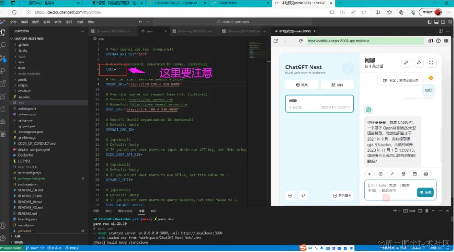Screen dimensions: 454x252
Task: Click the browser favorites star icon
Action: (x=364, y=12)
